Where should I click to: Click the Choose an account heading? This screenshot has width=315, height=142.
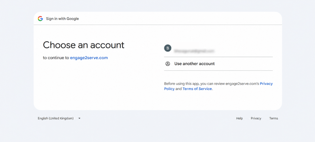(84, 45)
